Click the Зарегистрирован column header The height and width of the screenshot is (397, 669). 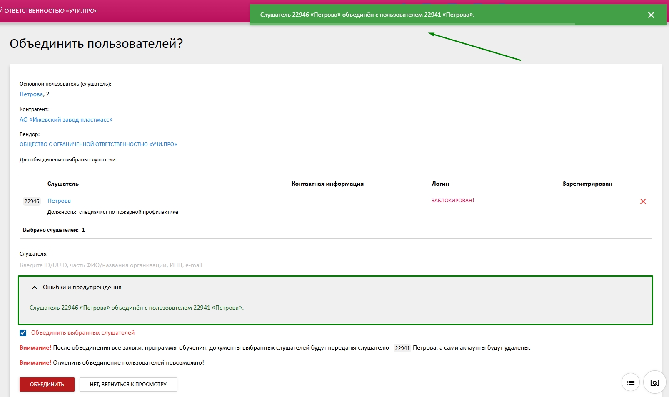[587, 184]
